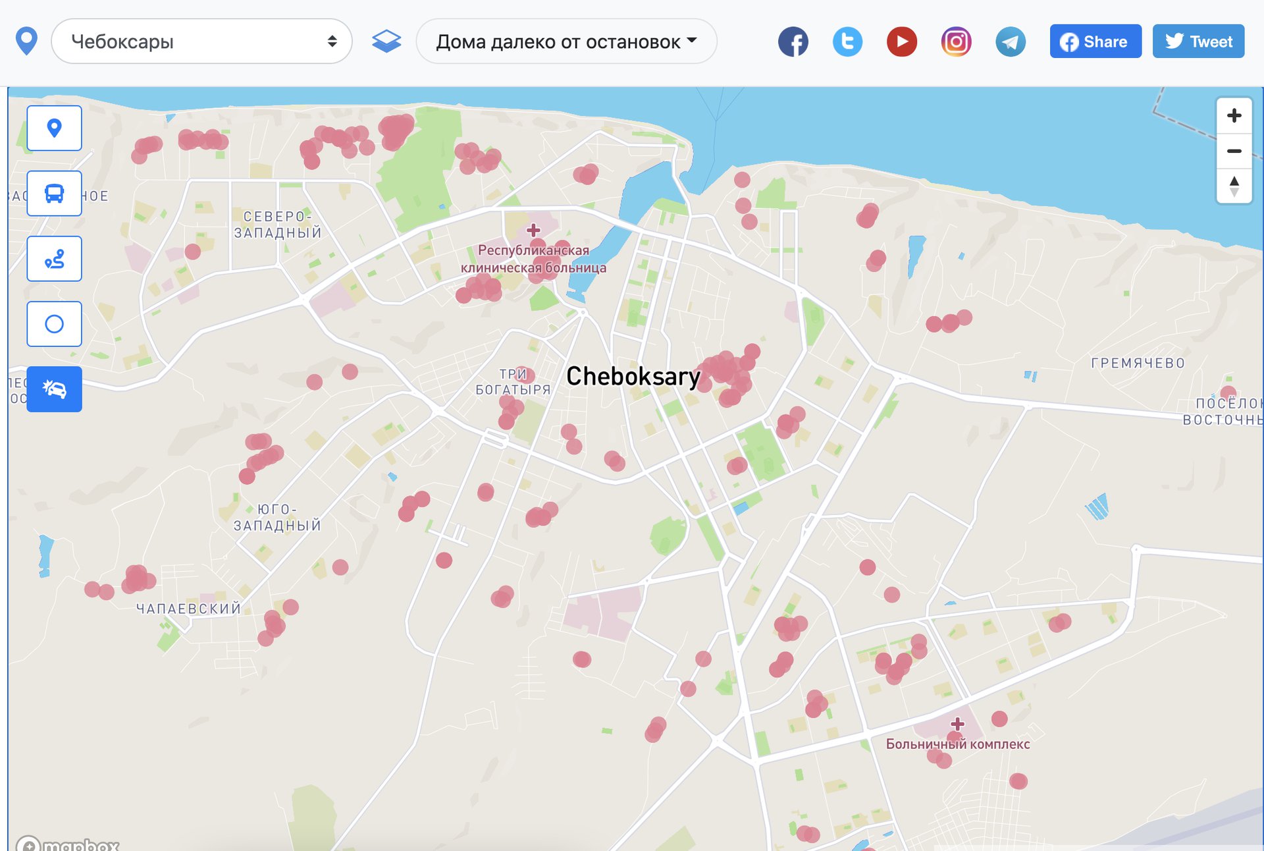Open 'Дома далеко от остановок' layer dropdown
The image size is (1264, 851).
[566, 41]
